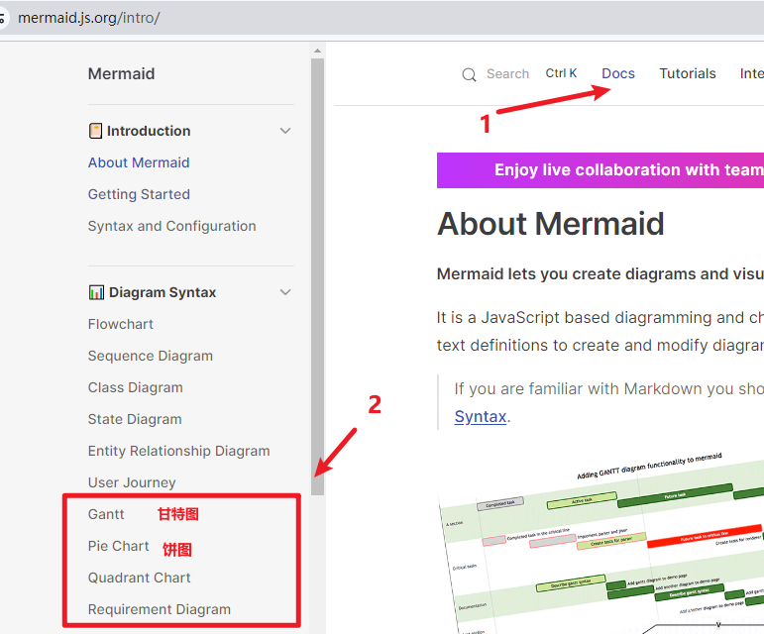The width and height of the screenshot is (764, 634).
Task: Open the Tutorials nav tab
Action: point(688,73)
